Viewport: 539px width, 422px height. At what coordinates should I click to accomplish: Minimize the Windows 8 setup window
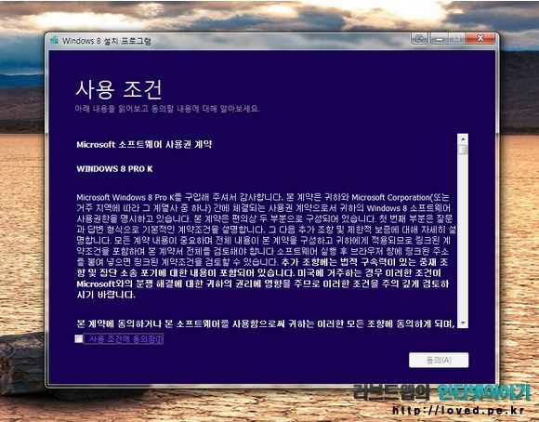[439, 38]
